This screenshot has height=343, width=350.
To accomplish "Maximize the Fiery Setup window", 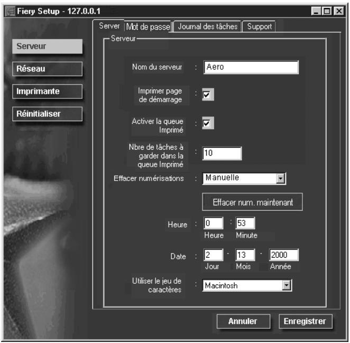I will (327, 11).
